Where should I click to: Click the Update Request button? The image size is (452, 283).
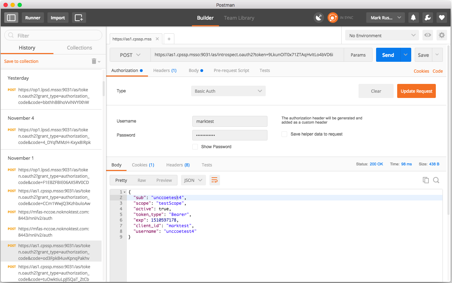[417, 91]
